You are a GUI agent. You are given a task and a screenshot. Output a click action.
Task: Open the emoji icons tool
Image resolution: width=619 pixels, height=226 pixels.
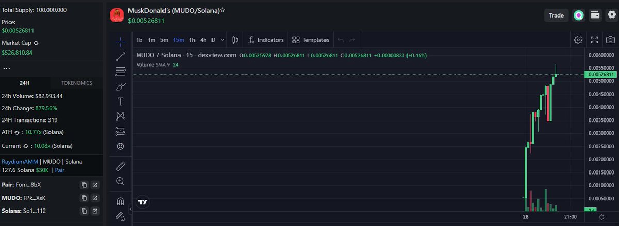120,146
